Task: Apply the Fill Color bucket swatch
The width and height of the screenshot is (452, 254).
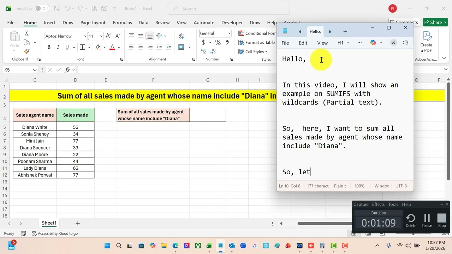Action: pyautogui.click(x=98, y=47)
